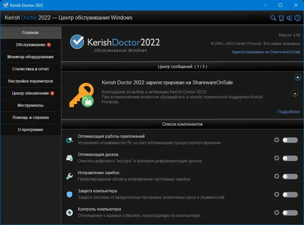Open the Инструменты section
This screenshot has height=225, width=304.
tap(30, 105)
